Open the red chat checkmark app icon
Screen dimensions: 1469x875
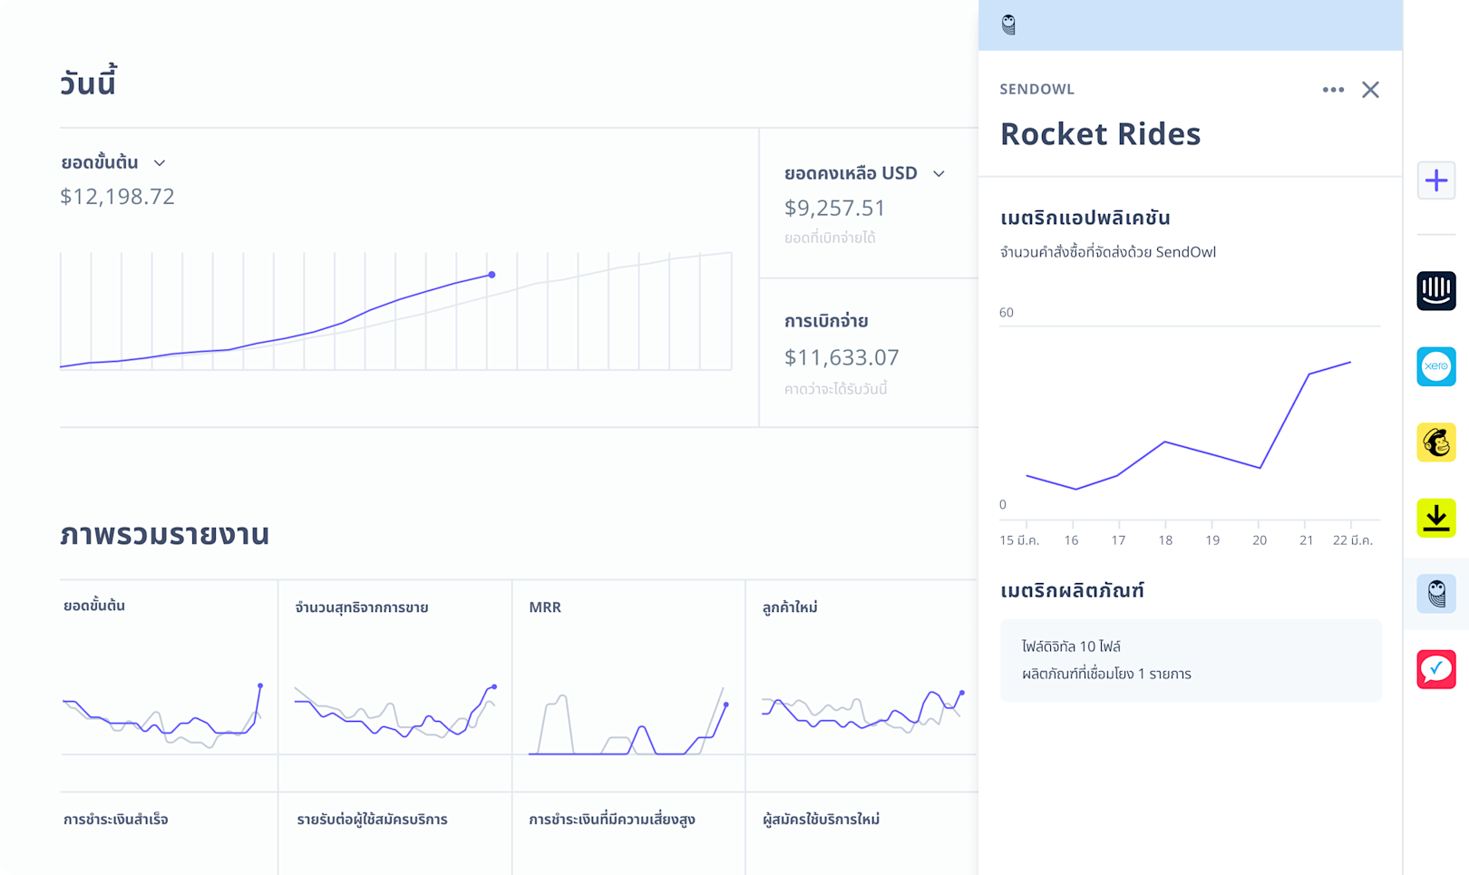click(1436, 669)
